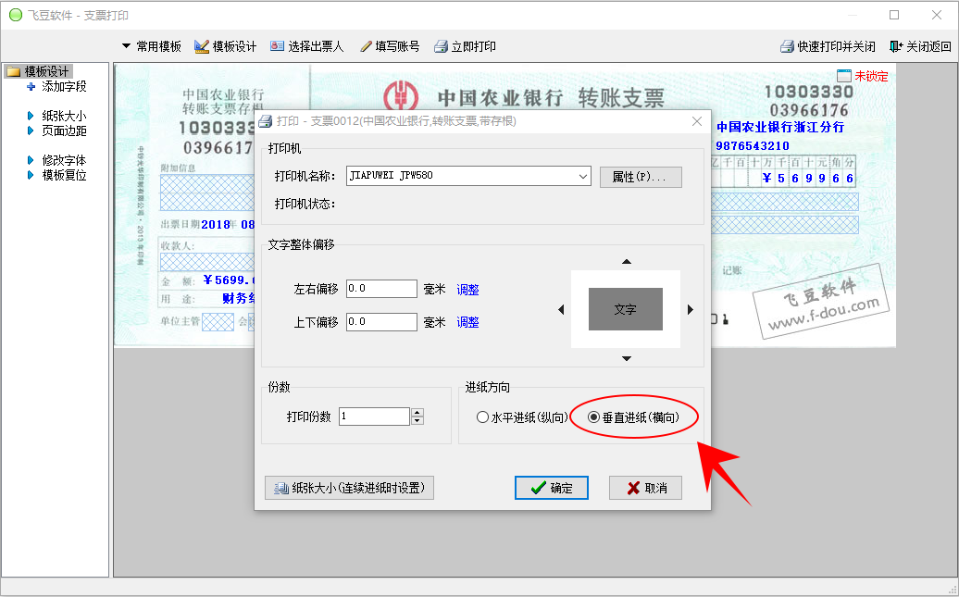
Task: Expand the arrow next to 页面边距
Action: pos(31,131)
